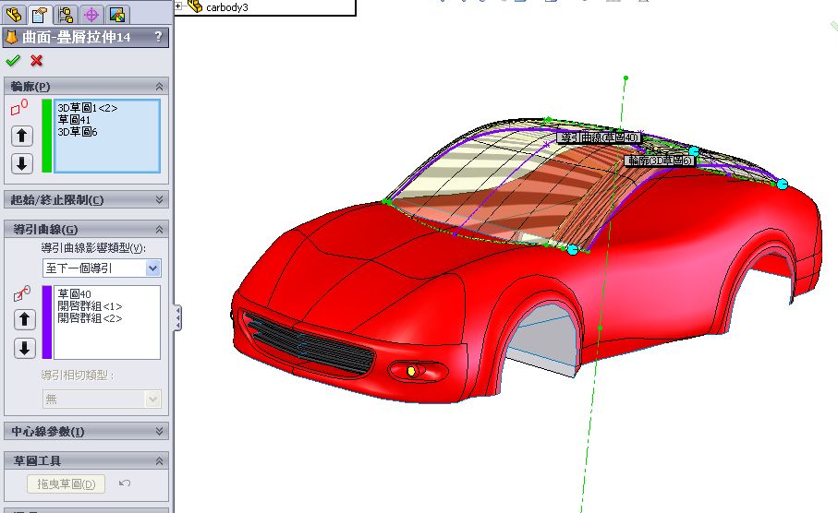This screenshot has height=513, width=838.
Task: Click the green profile color bar
Action: pos(47,136)
